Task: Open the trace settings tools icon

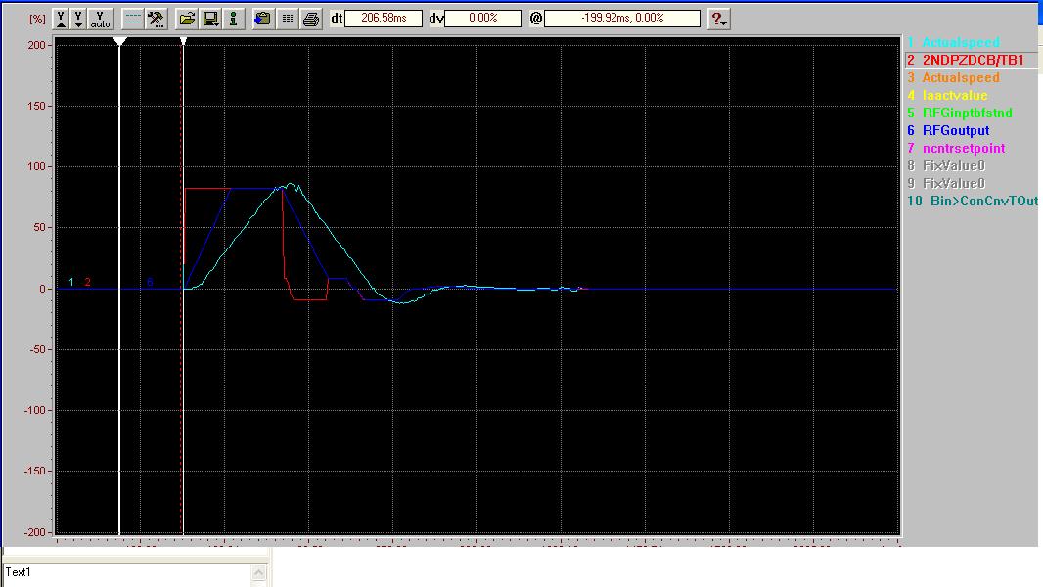Action: click(156, 19)
